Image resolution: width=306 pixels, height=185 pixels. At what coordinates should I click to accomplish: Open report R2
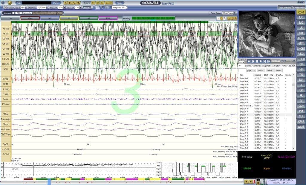coord(98,3)
